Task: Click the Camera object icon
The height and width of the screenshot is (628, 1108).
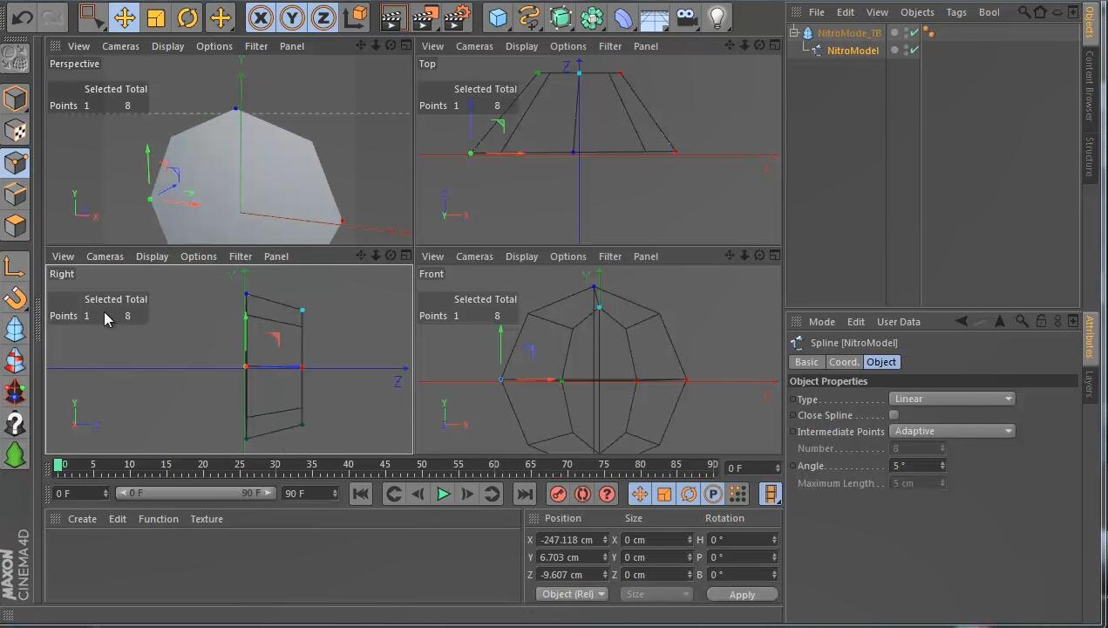Action: (x=686, y=17)
